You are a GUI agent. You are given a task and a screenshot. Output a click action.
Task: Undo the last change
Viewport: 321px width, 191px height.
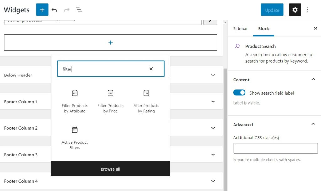pyautogui.click(x=54, y=10)
